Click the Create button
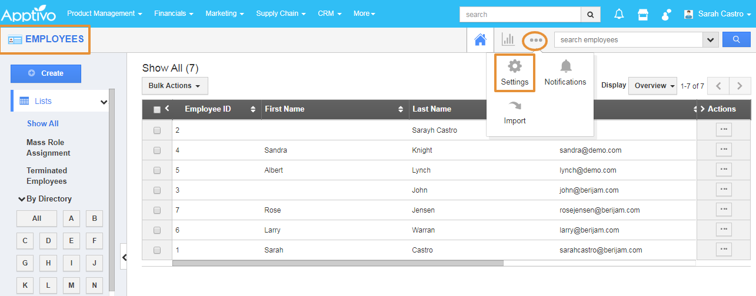 coord(46,73)
